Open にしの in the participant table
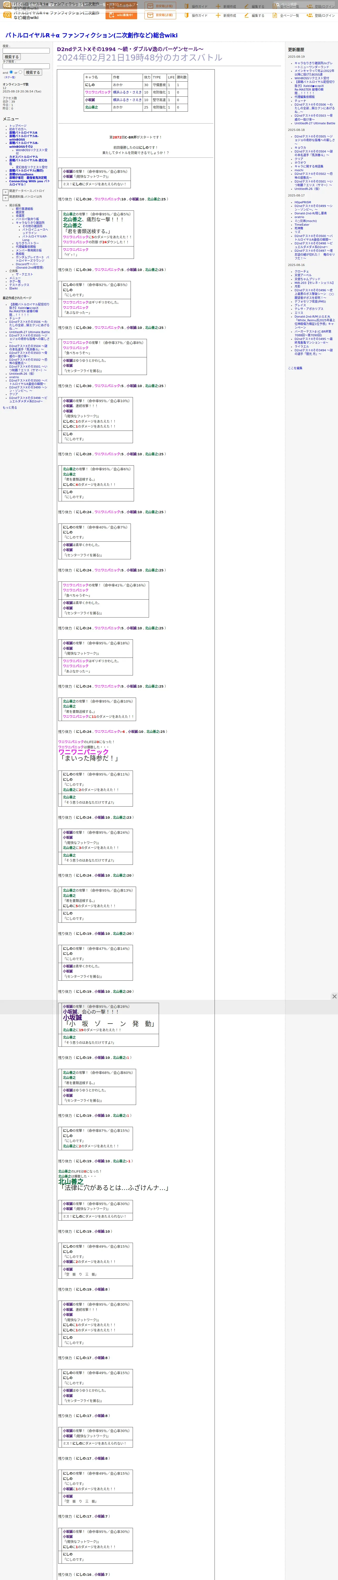 click(90, 85)
